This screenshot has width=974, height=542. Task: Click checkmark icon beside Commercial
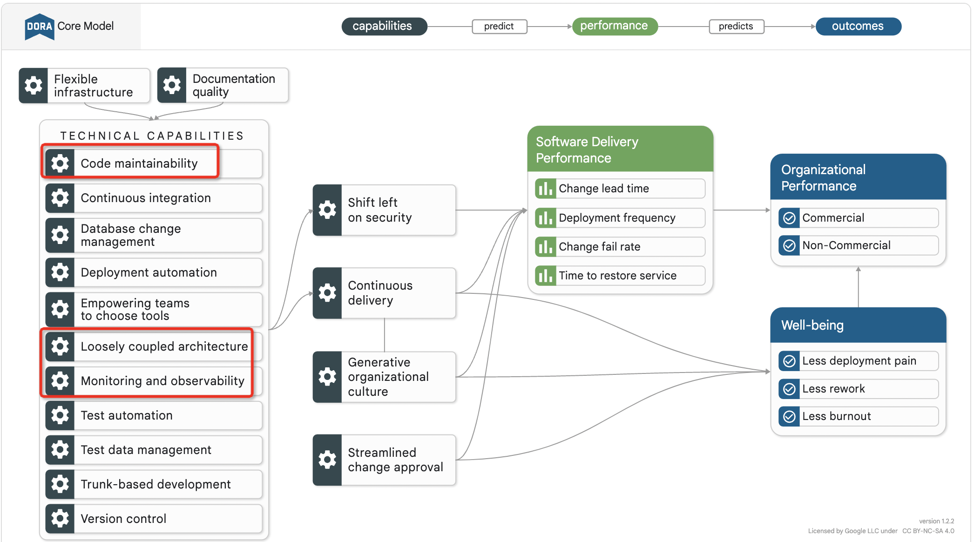(x=789, y=218)
